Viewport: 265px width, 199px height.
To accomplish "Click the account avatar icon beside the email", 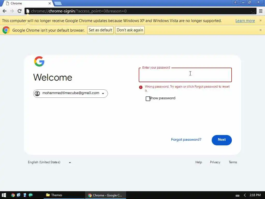I will (37, 93).
